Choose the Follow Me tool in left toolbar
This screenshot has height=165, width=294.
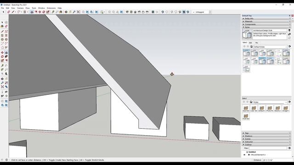pyautogui.click(x=6, y=56)
